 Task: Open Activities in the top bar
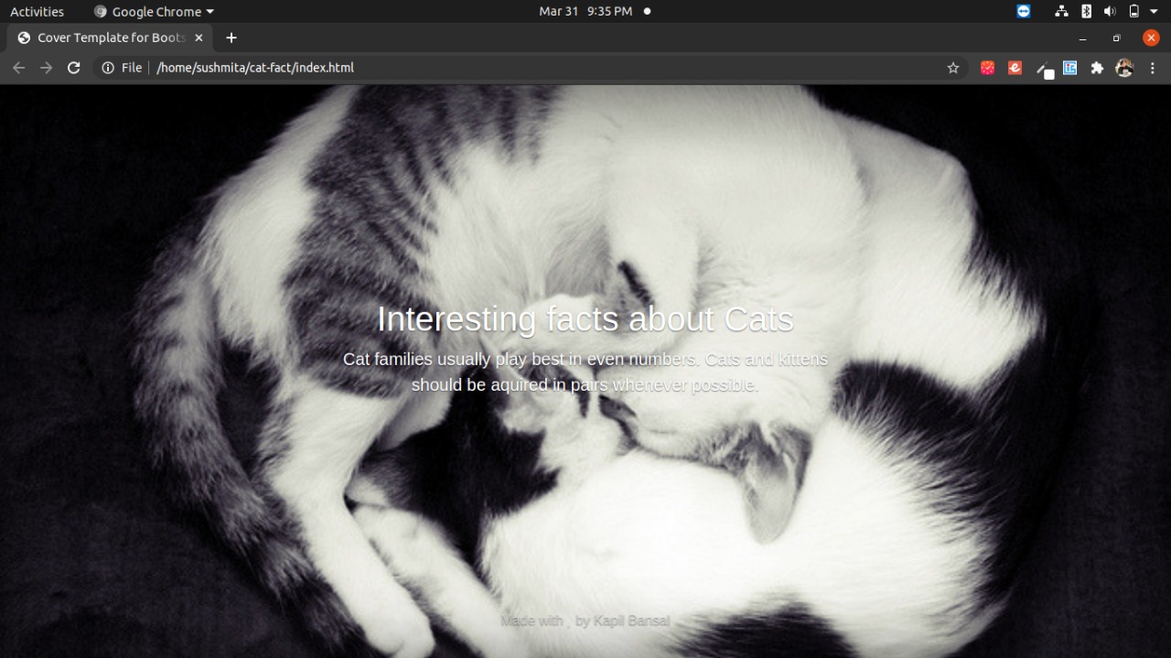click(x=37, y=11)
